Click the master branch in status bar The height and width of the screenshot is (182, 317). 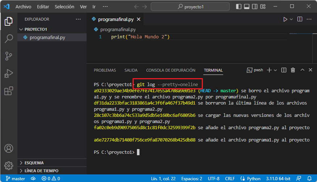[16, 179]
